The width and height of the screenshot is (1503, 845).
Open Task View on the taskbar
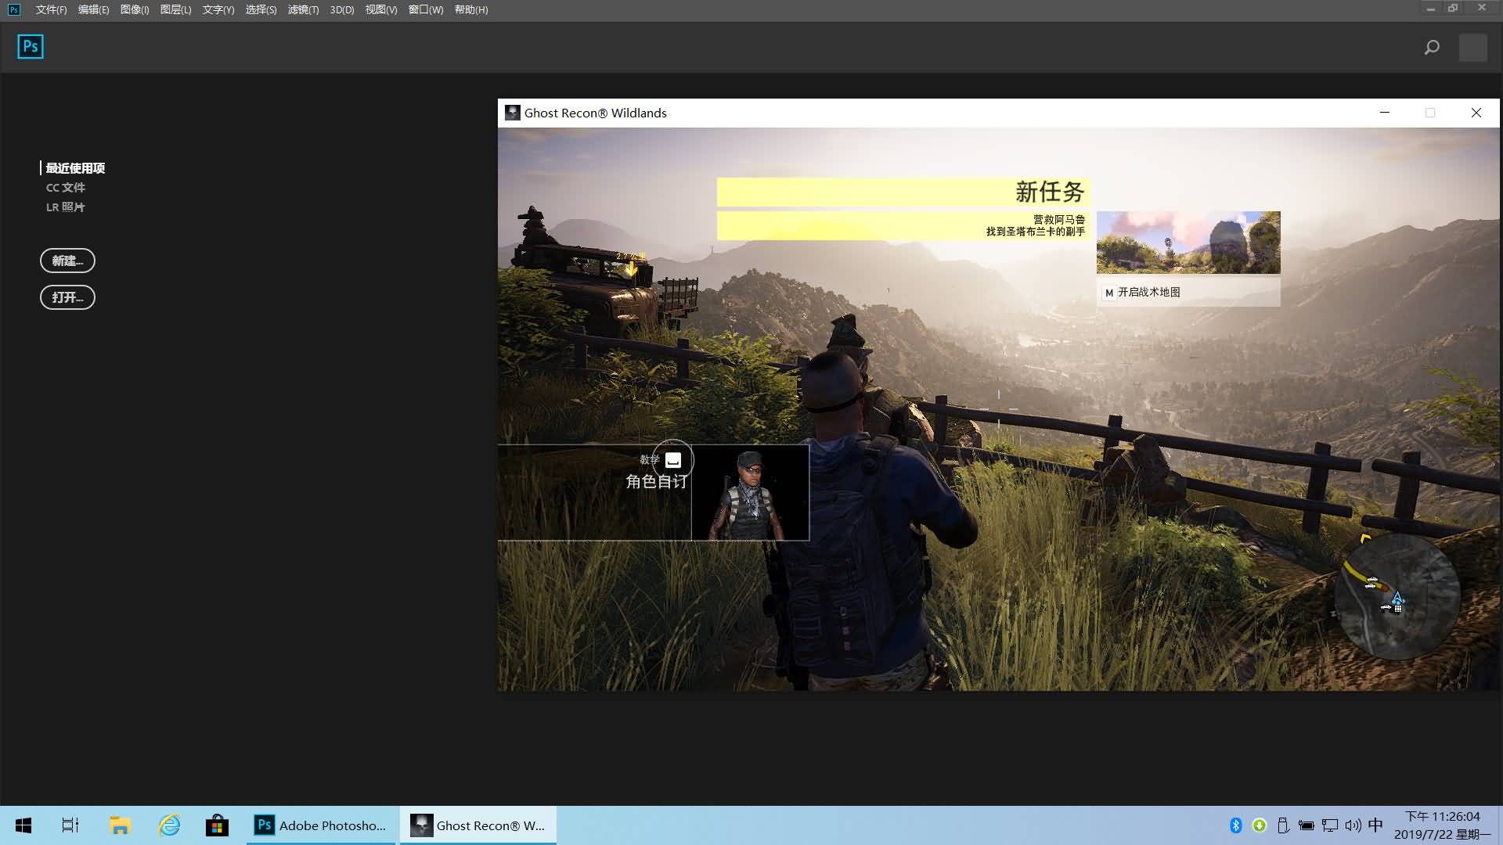[x=70, y=825]
